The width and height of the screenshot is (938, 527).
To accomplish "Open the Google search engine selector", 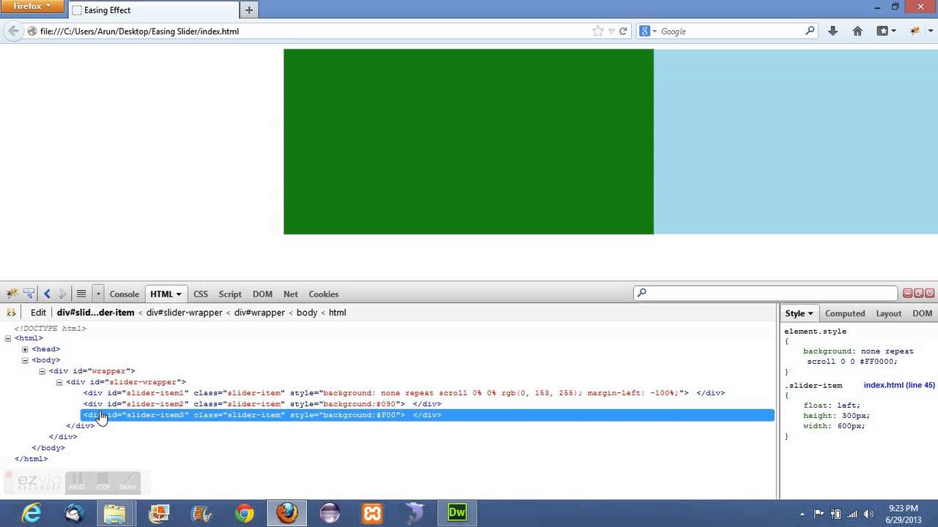I will 648,31.
